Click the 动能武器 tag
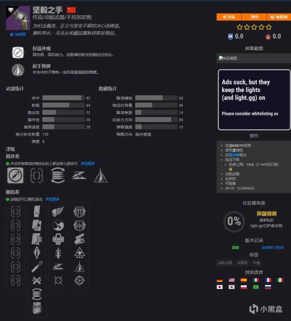 point(225,263)
